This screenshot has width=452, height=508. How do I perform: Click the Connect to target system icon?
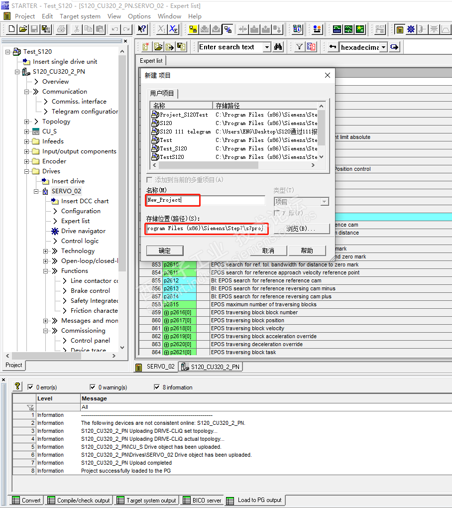pyautogui.click(x=193, y=29)
